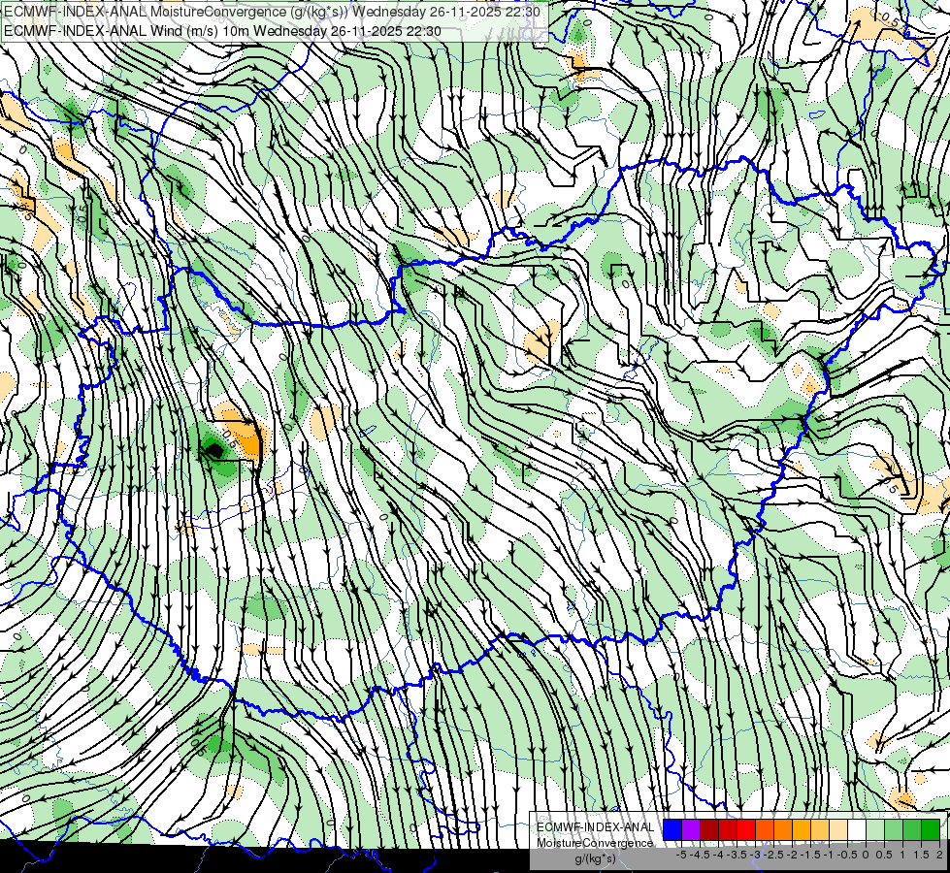Select the purple legend color swatch
The width and height of the screenshot is (950, 873).
coord(691,829)
